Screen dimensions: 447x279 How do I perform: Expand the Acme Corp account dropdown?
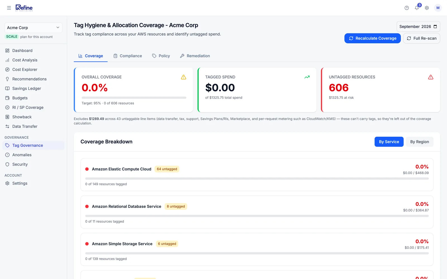click(33, 28)
